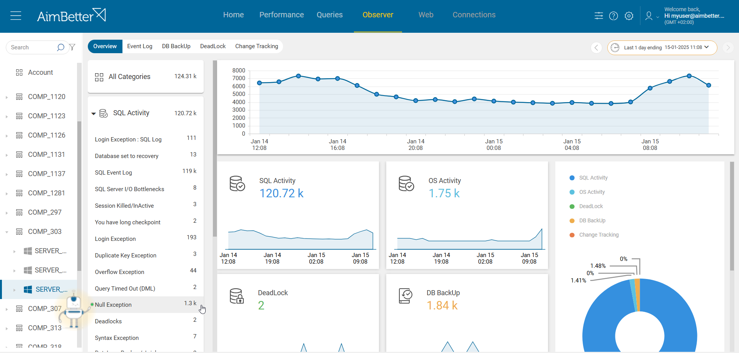Open the settings gear icon

(629, 16)
